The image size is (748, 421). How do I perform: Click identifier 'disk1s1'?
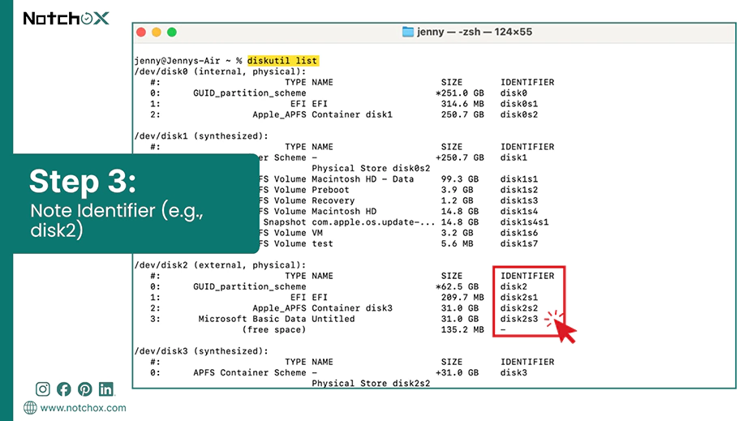coord(519,179)
